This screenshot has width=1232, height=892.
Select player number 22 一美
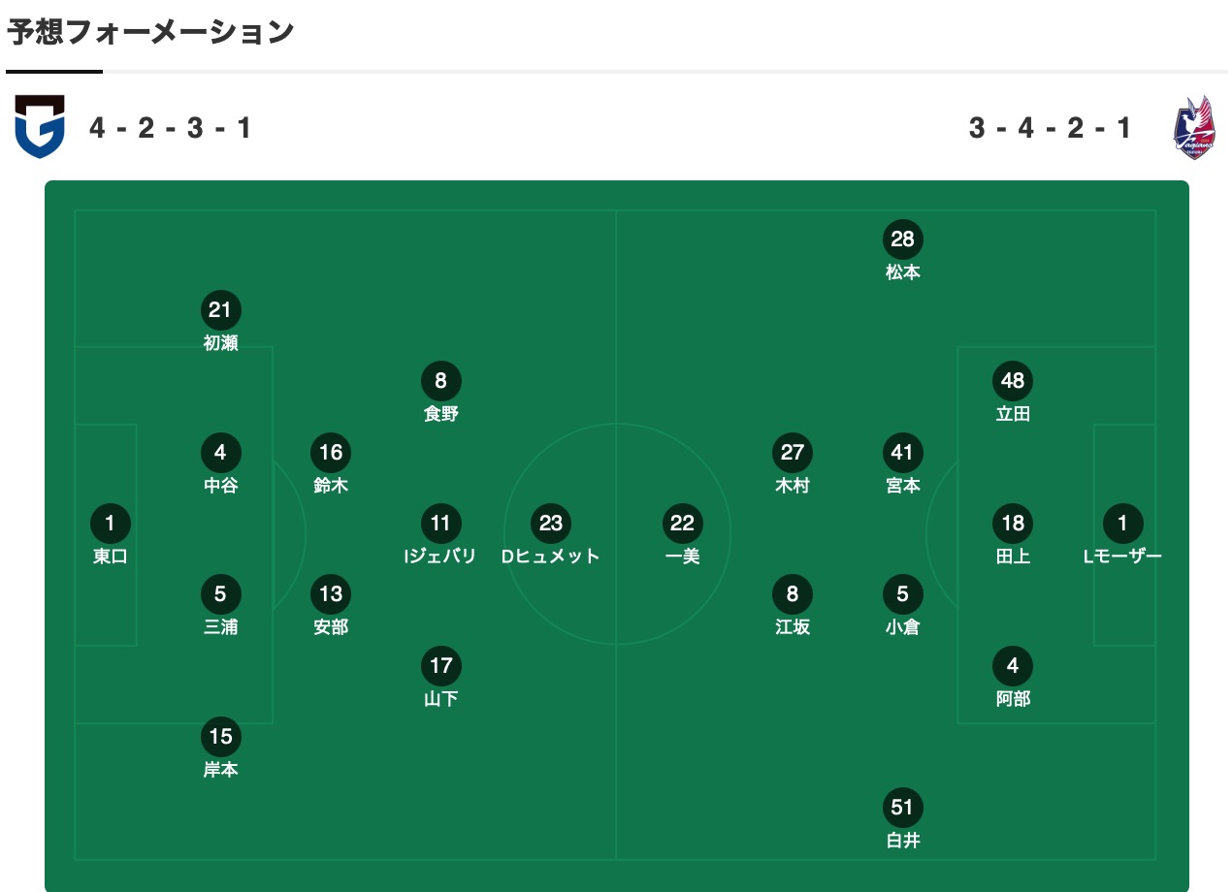(x=683, y=524)
